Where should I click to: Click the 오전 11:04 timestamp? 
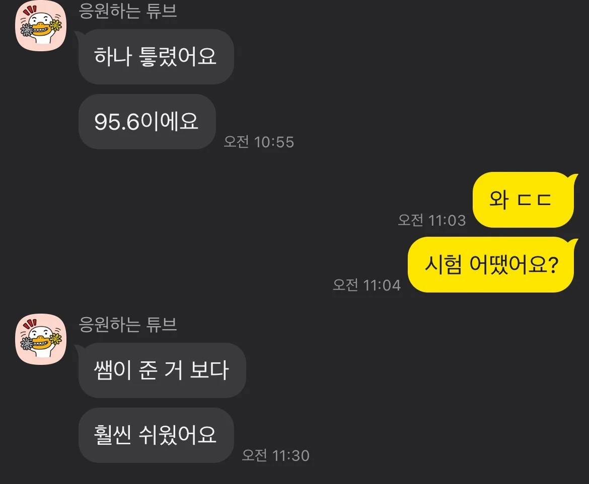point(366,285)
